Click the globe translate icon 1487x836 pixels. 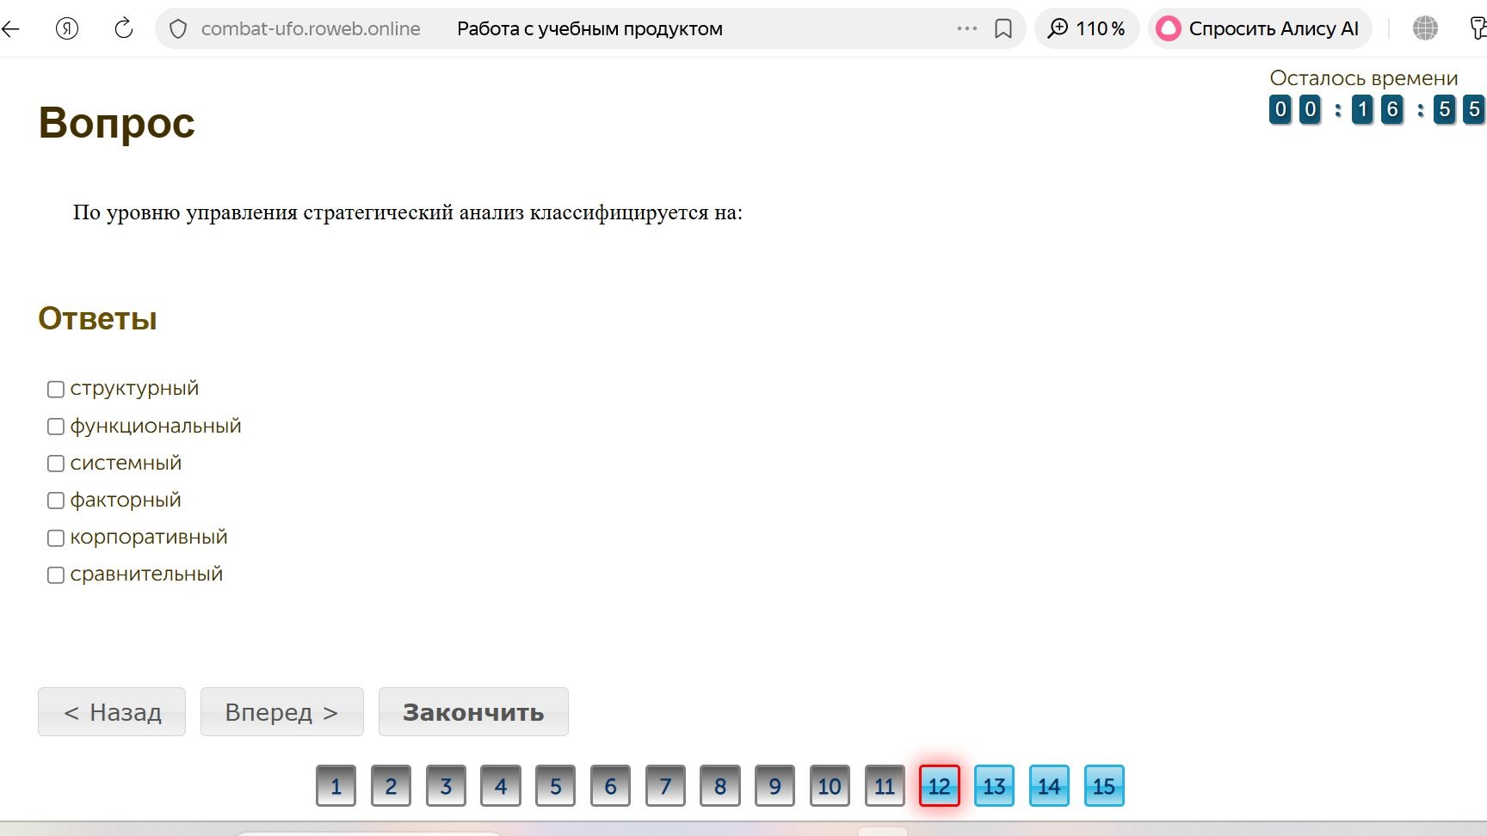(1425, 28)
